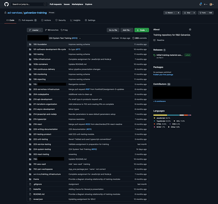
Task: Click the stargazers count 2
Action: (194, 13)
